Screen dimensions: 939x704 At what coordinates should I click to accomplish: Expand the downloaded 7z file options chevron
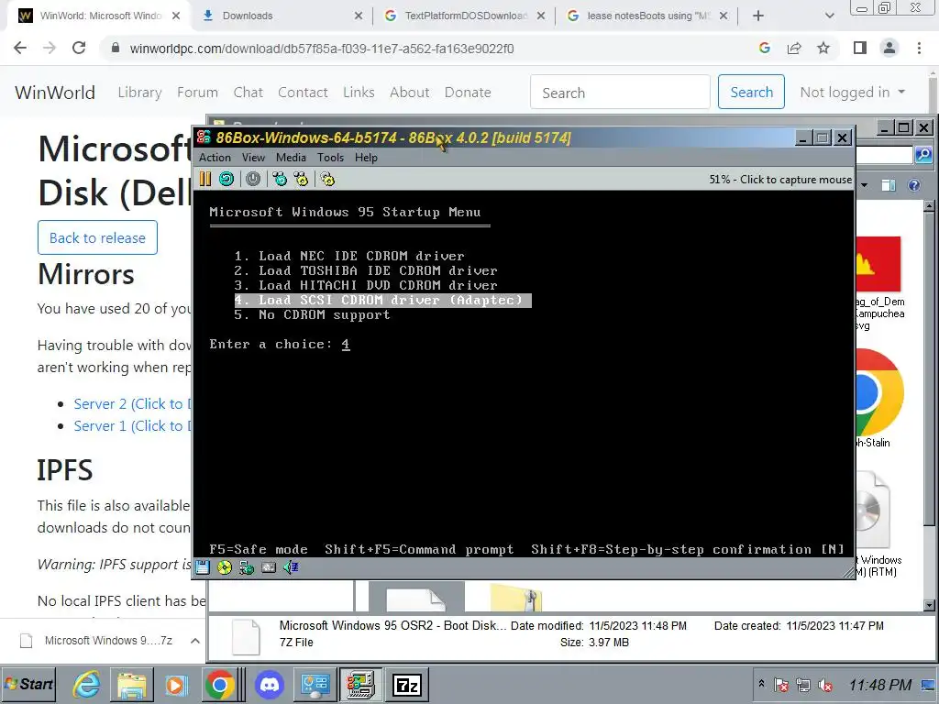tap(194, 641)
